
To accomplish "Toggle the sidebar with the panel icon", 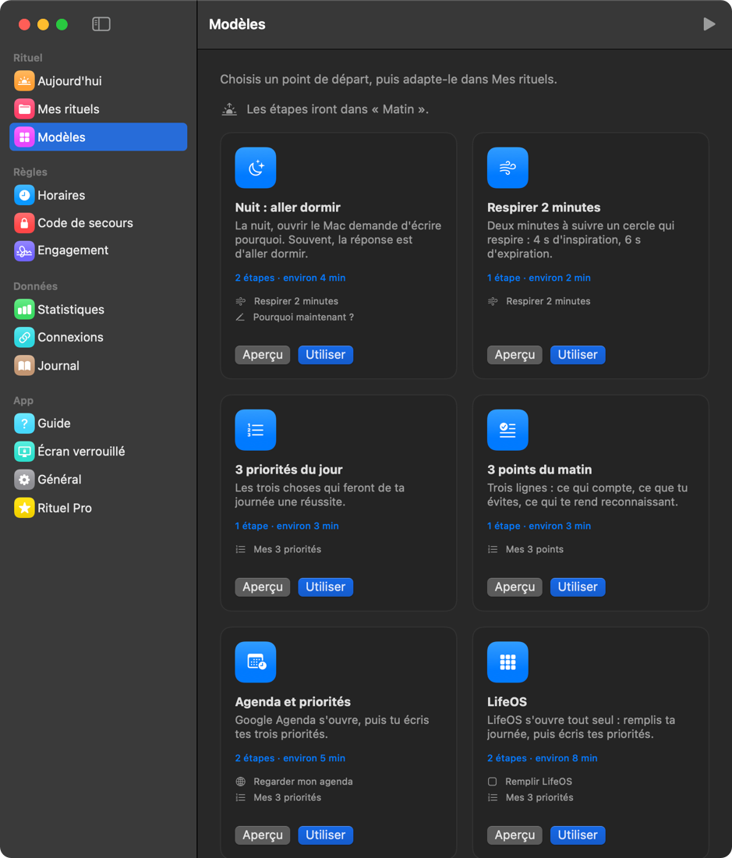I will coord(101,24).
